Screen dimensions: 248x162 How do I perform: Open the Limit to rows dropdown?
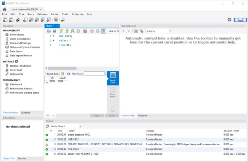tap(114, 31)
